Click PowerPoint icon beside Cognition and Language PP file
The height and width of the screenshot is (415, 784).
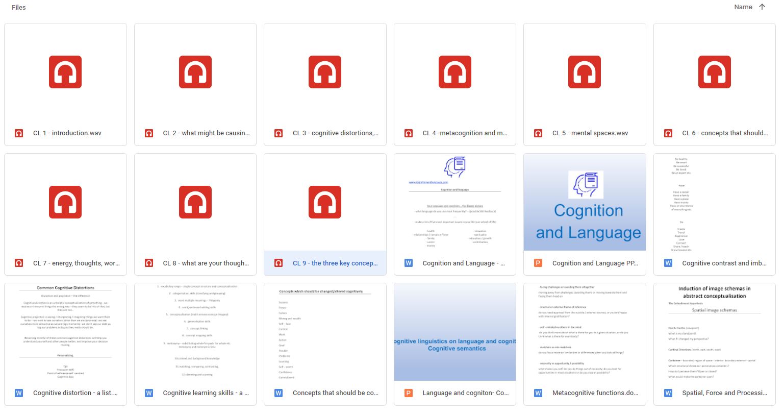point(538,263)
